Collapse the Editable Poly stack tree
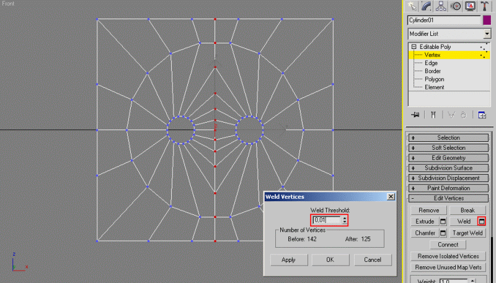This screenshot has width=496, height=283. pyautogui.click(x=414, y=46)
